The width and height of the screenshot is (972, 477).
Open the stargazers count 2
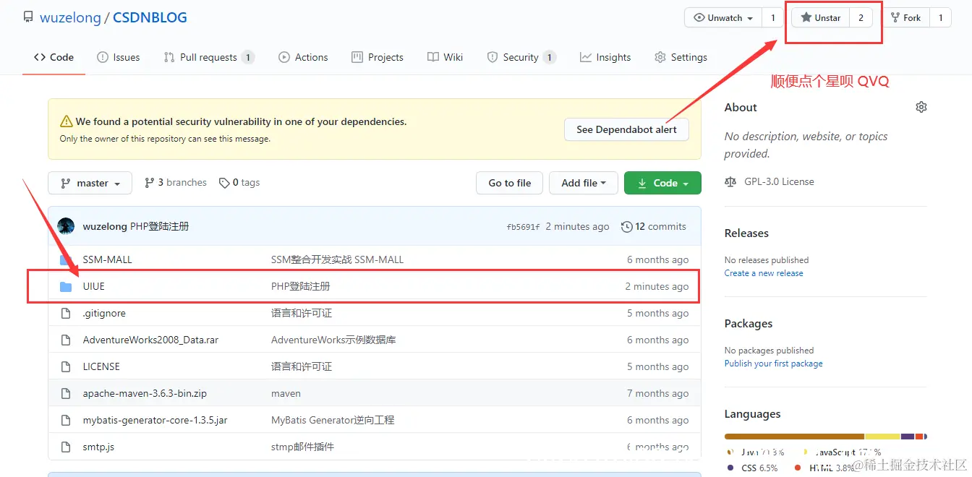point(861,18)
